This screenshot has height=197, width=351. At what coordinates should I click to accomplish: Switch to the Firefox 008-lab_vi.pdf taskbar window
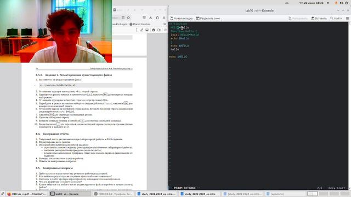[26, 194]
